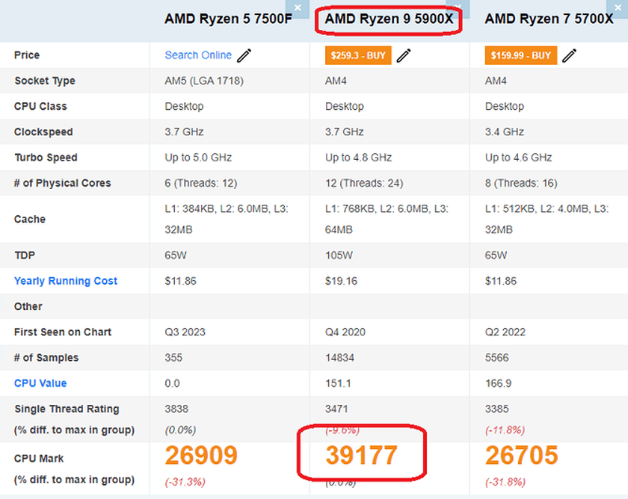Click the (-31.3%) CPU Mark difference
Screen dimensions: 628x499
(185, 482)
